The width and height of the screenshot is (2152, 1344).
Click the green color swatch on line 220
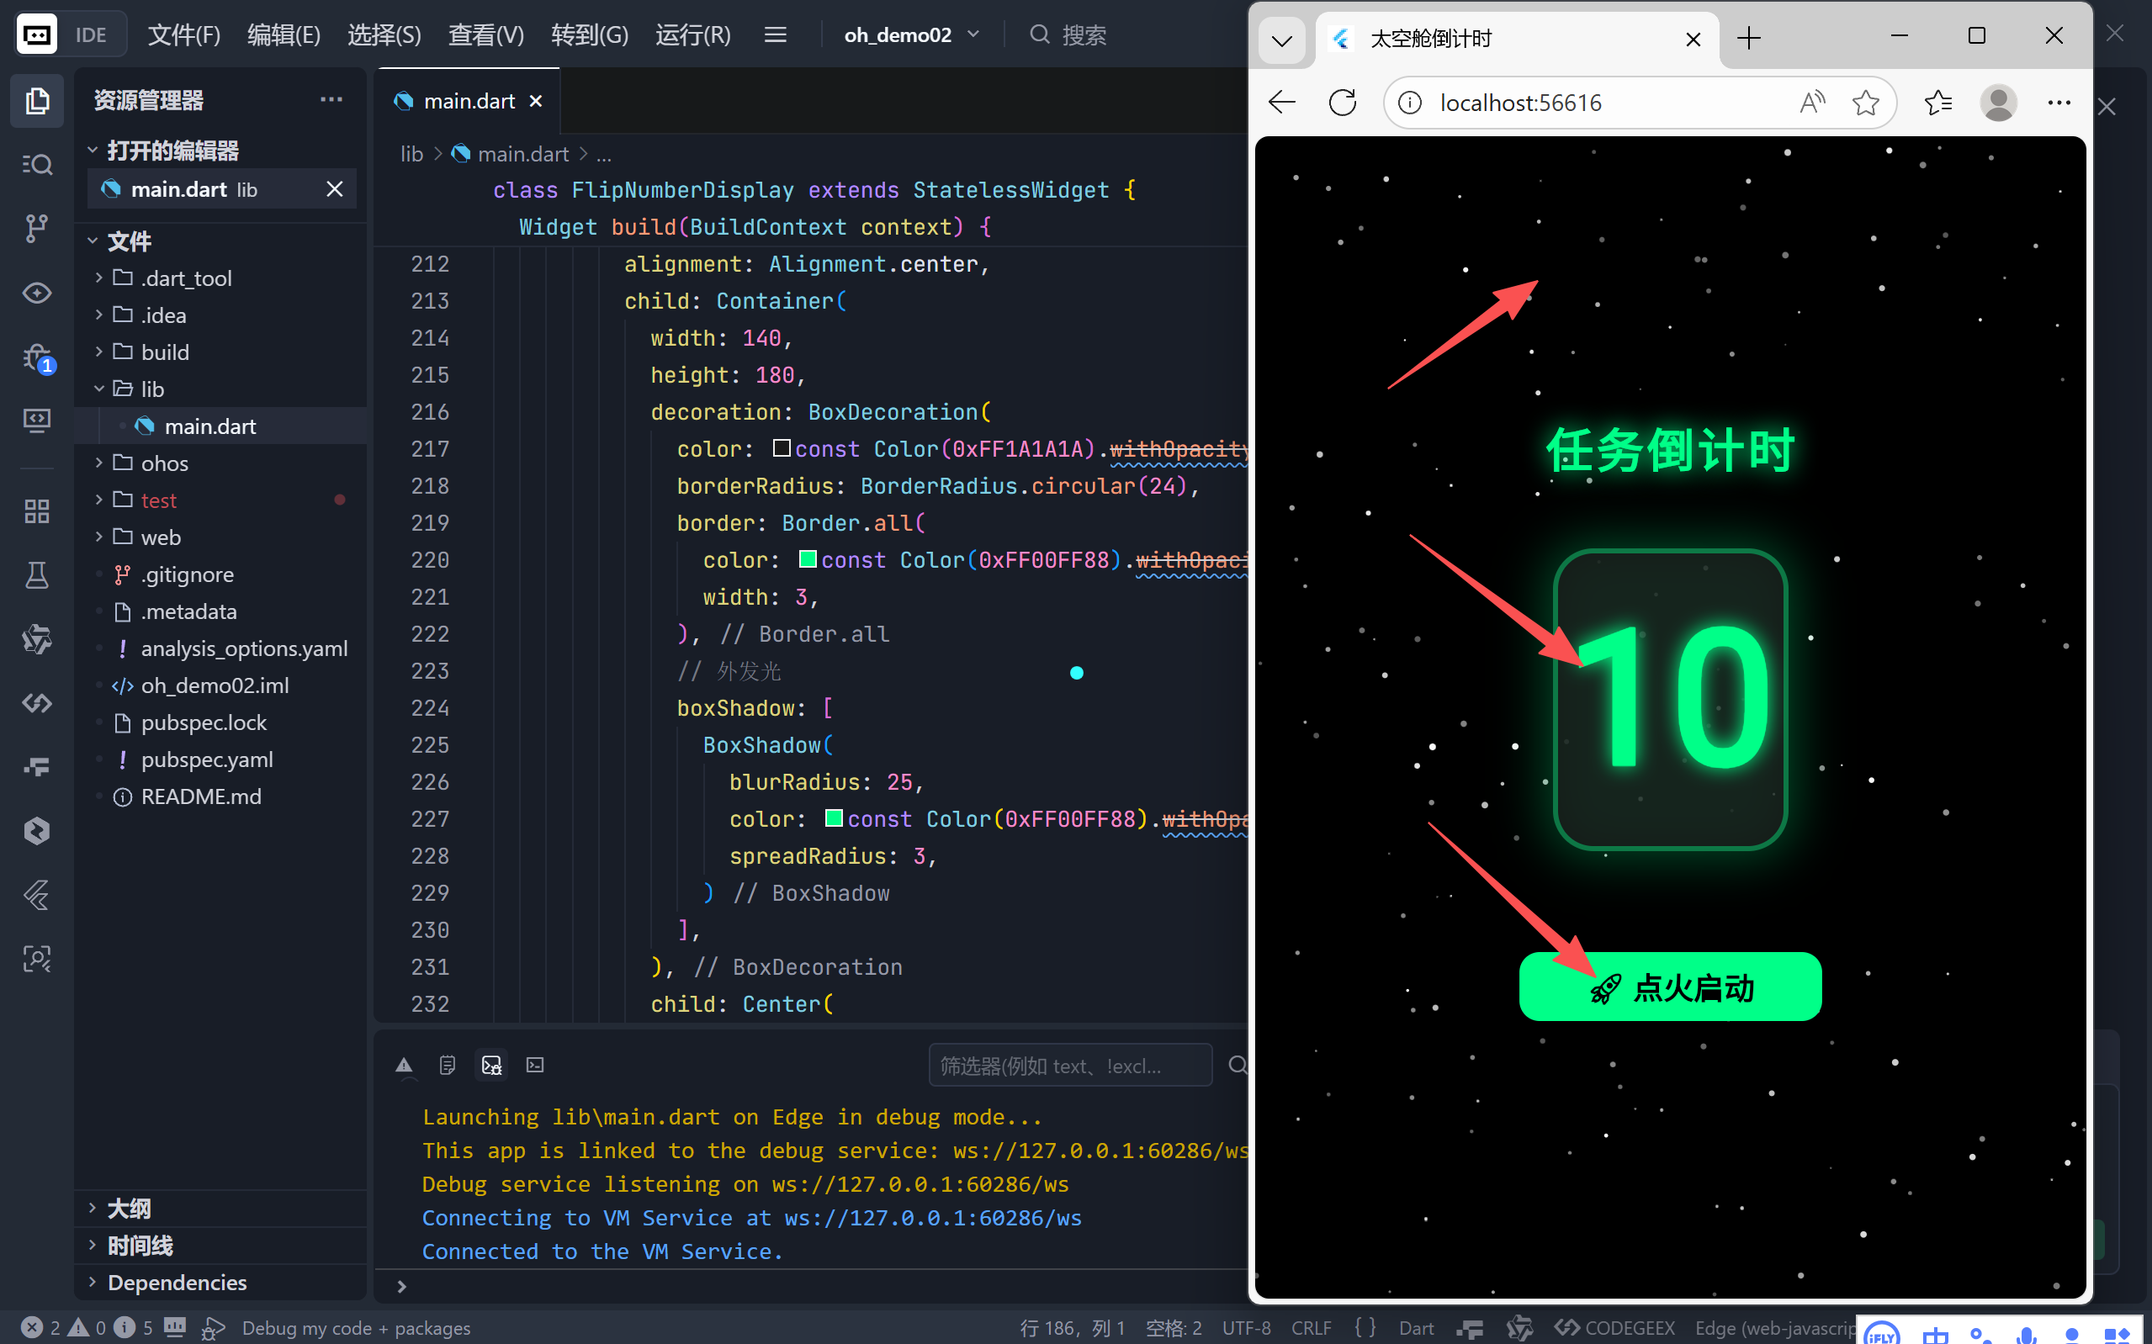[x=807, y=559]
